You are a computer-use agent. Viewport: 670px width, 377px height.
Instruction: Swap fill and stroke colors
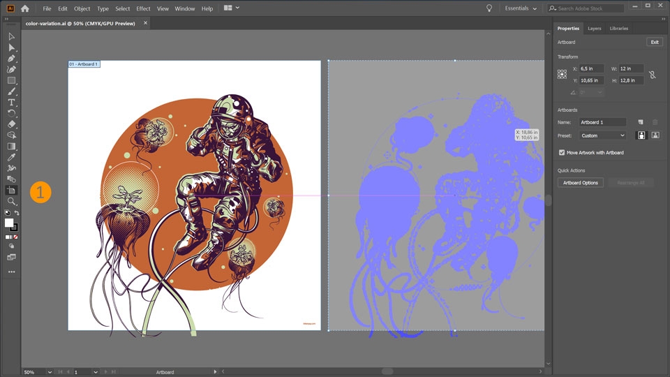[x=17, y=212]
